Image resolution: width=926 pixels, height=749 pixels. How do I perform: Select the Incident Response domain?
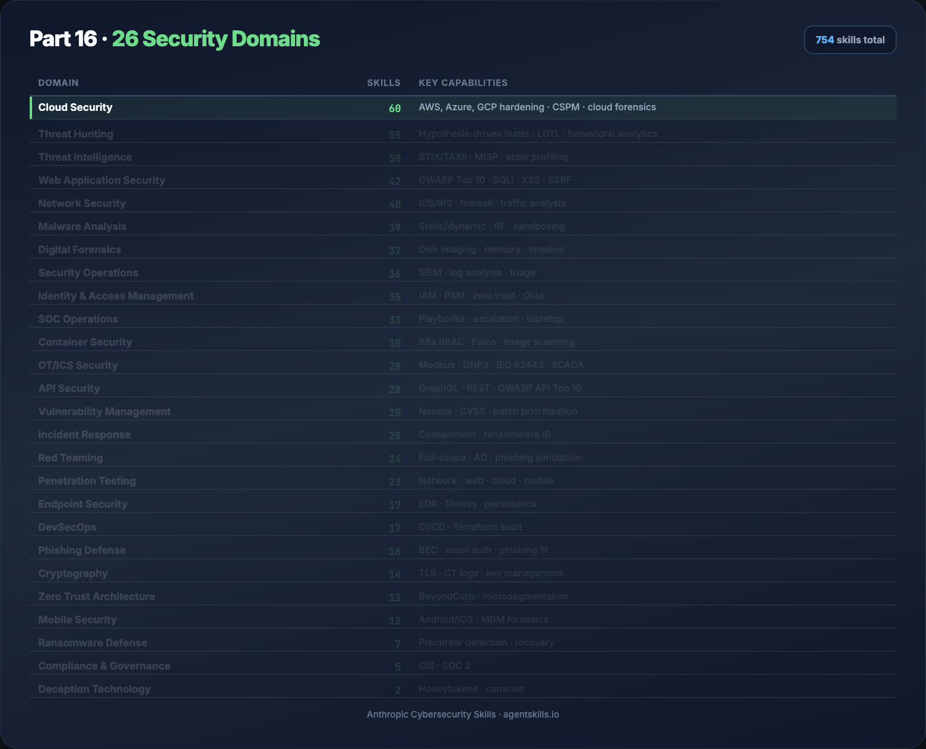click(84, 435)
